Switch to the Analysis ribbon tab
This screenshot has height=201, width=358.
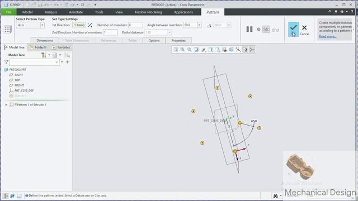[x=51, y=12]
